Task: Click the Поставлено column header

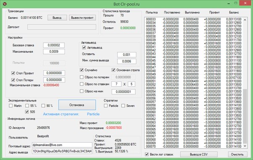Action: pyautogui.click(x=172, y=13)
